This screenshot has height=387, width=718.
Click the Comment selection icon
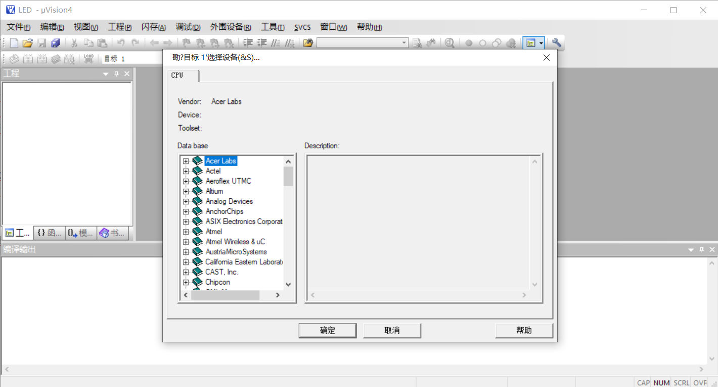pyautogui.click(x=276, y=43)
